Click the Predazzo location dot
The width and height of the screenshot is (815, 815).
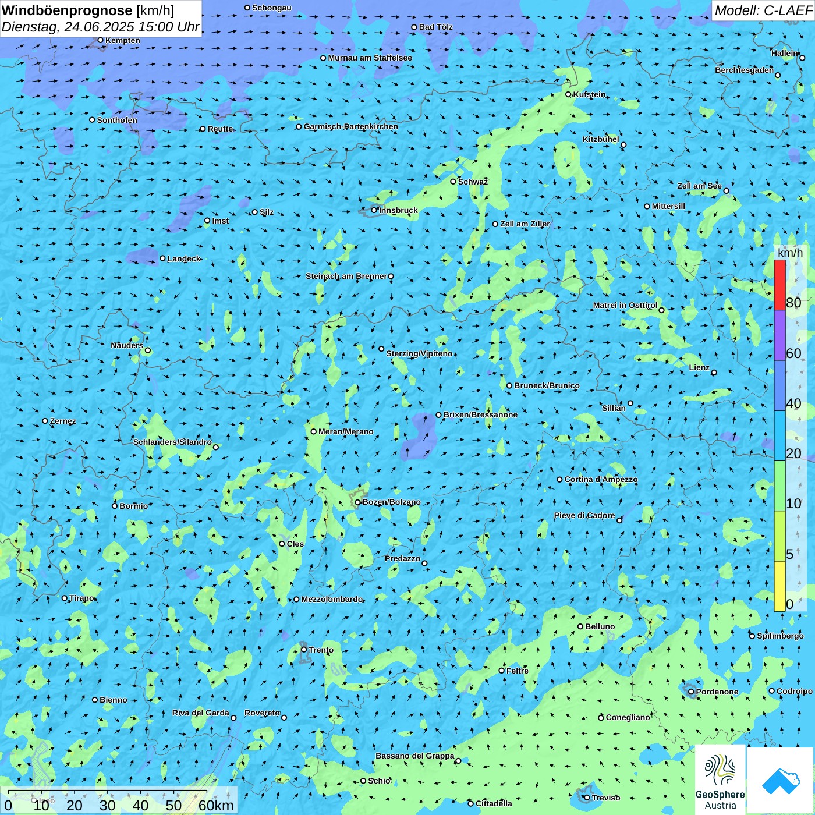click(424, 563)
